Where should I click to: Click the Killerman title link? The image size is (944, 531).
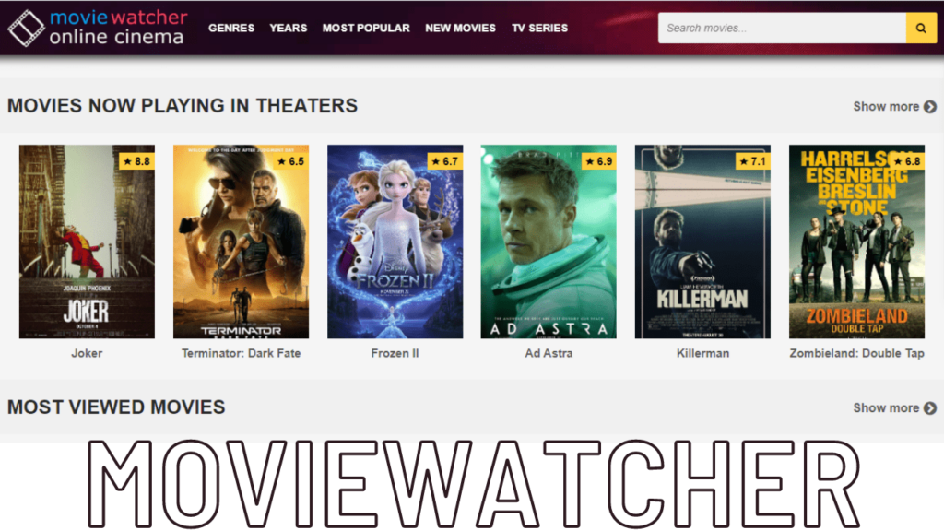click(x=702, y=353)
